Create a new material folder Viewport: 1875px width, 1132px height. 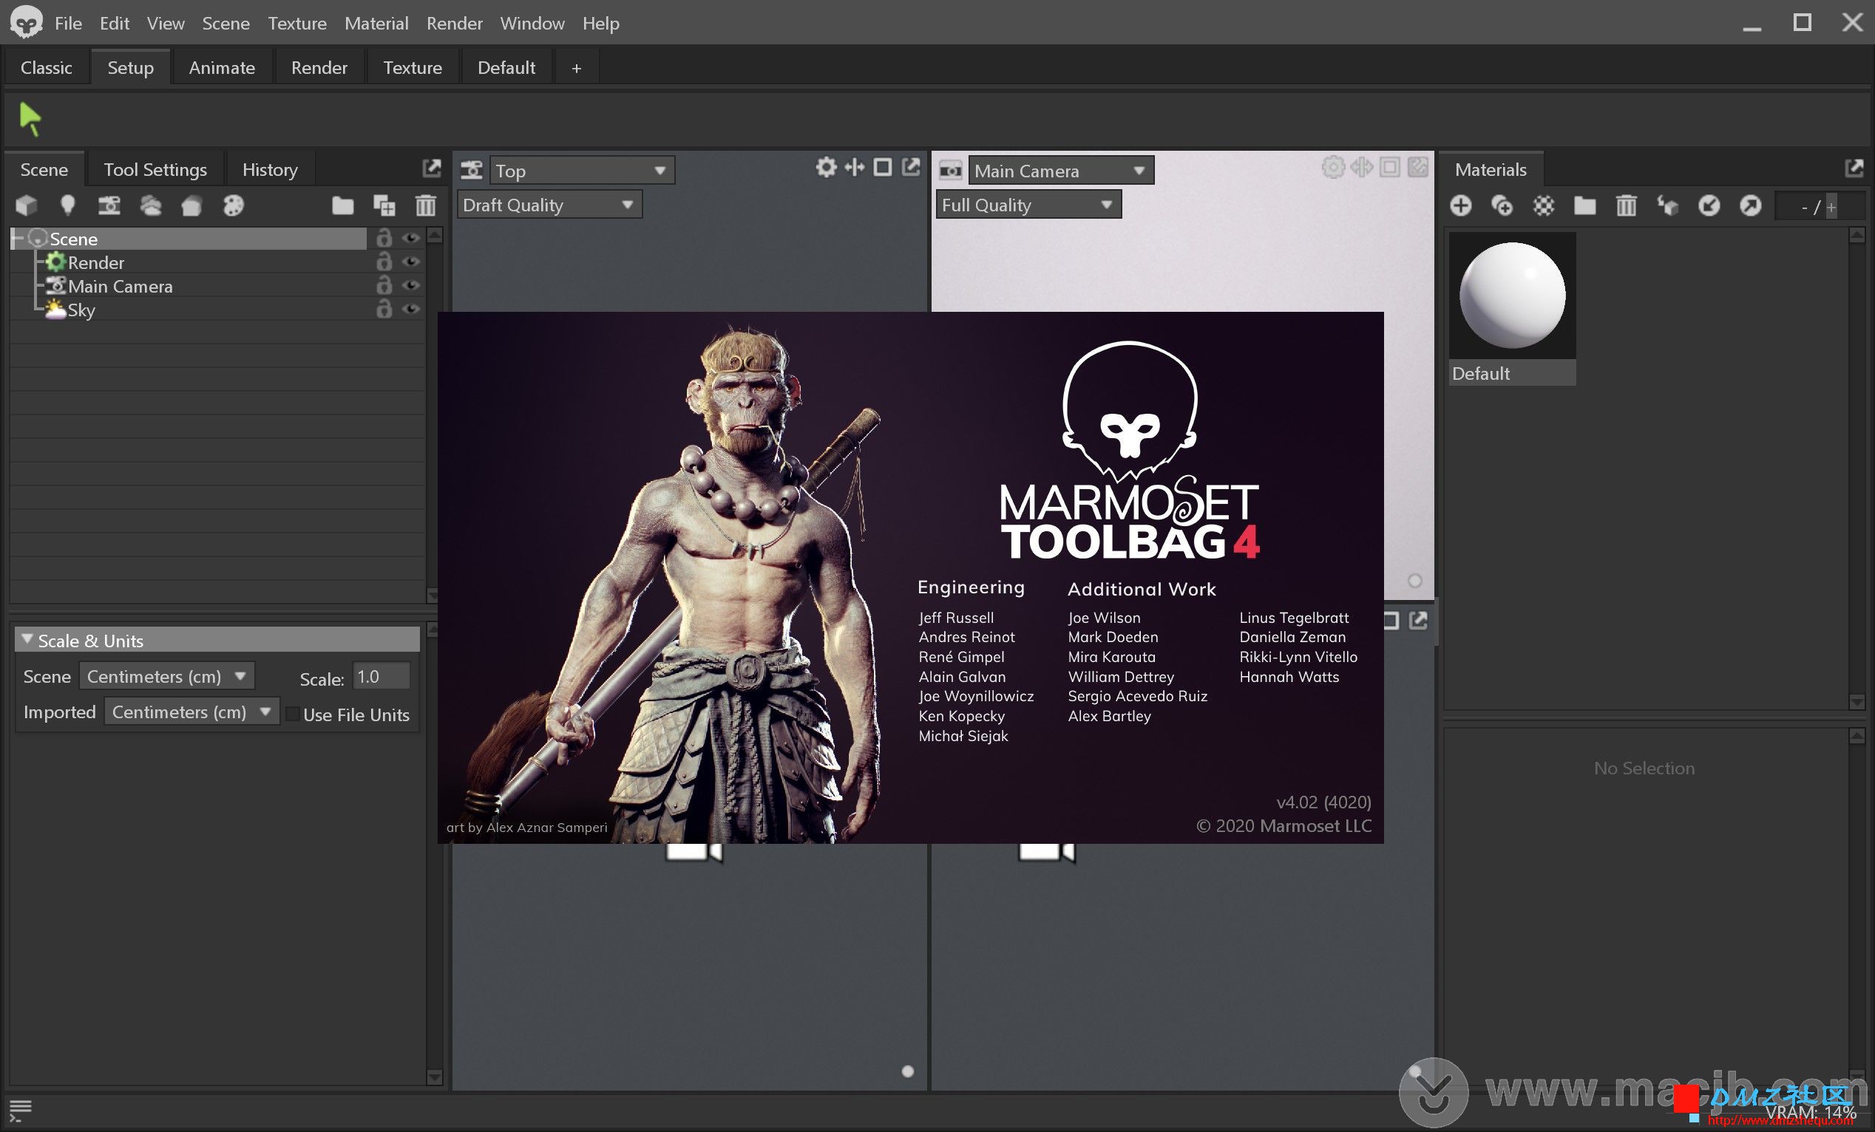1585,205
